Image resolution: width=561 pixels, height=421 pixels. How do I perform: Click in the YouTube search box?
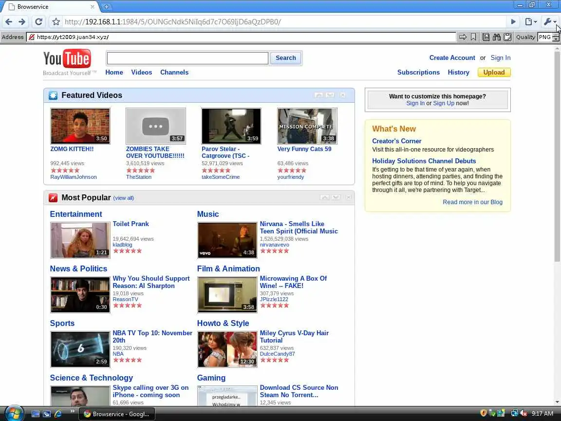click(x=187, y=58)
